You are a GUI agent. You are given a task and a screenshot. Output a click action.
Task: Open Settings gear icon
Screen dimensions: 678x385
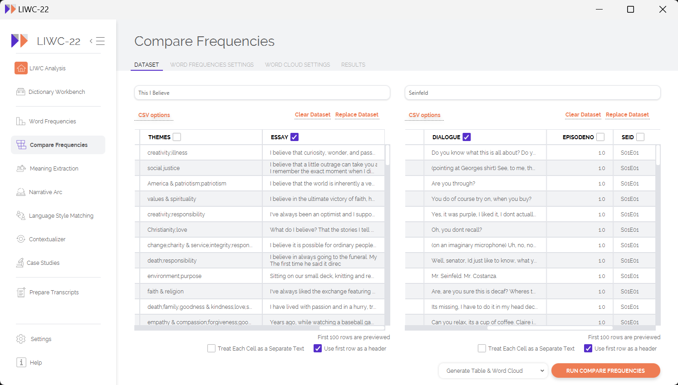click(21, 339)
